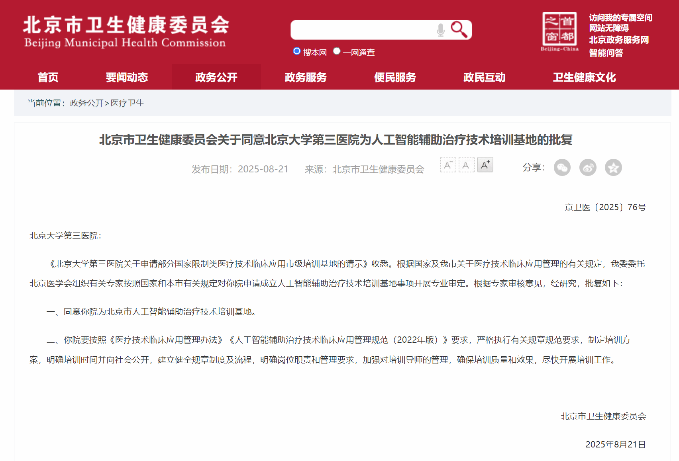Select the 一网通查 radio button
This screenshot has width=679, height=461.
337,51
